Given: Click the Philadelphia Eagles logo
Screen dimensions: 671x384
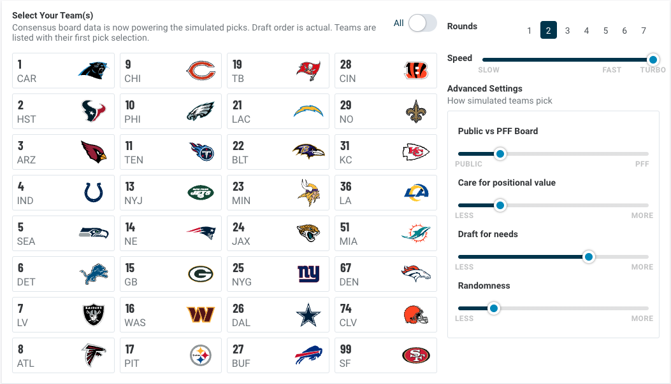Looking at the screenshot, I should coord(202,111).
